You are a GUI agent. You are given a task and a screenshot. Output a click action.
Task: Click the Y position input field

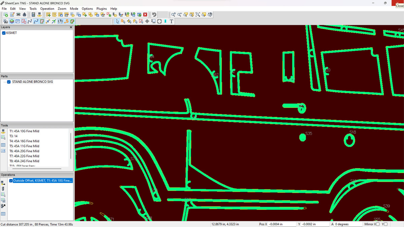tap(315, 224)
